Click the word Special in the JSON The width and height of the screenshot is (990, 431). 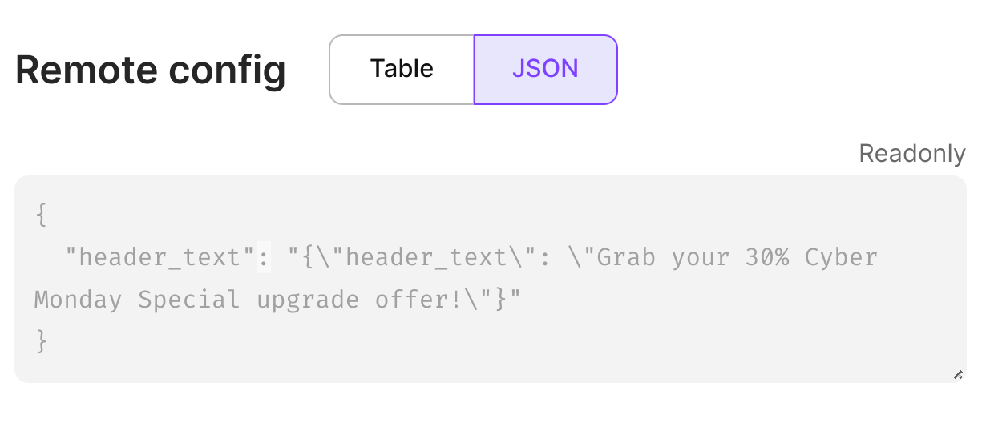(x=189, y=300)
